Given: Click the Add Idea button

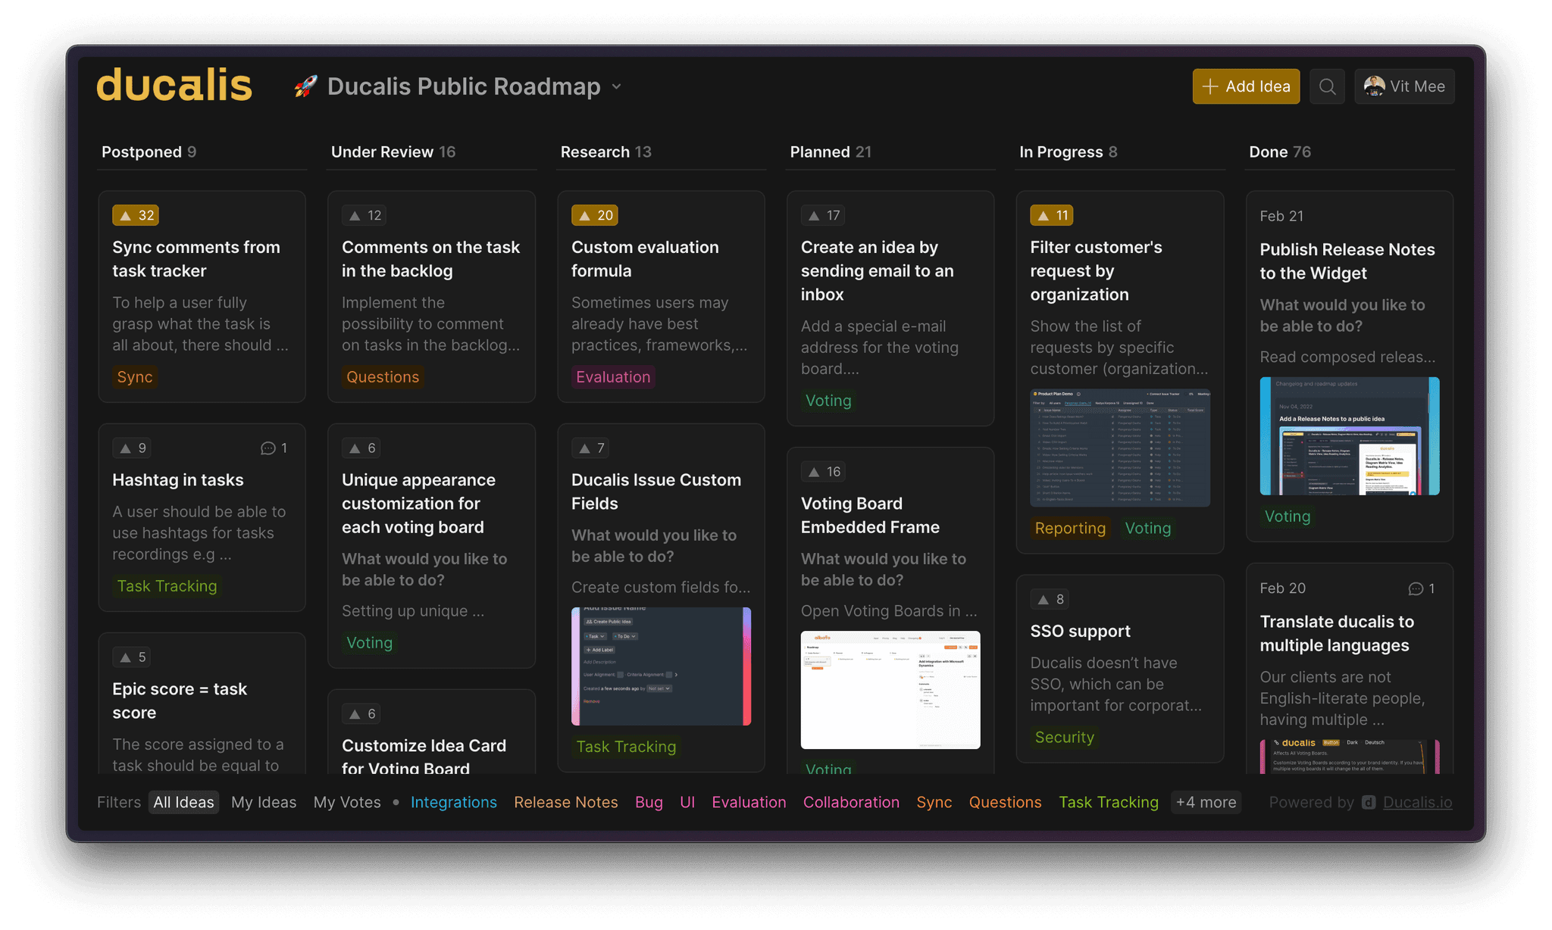Looking at the screenshot, I should pyautogui.click(x=1246, y=86).
